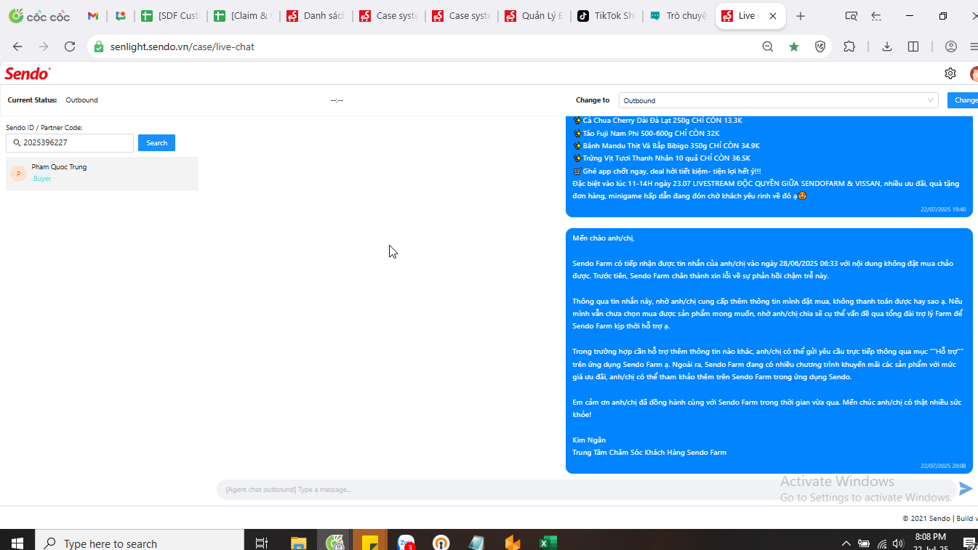Click the agent chat message input

click(586, 490)
